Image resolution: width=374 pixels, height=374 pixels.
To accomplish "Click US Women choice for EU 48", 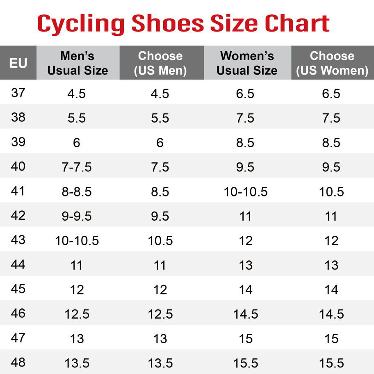I will coord(331,363).
